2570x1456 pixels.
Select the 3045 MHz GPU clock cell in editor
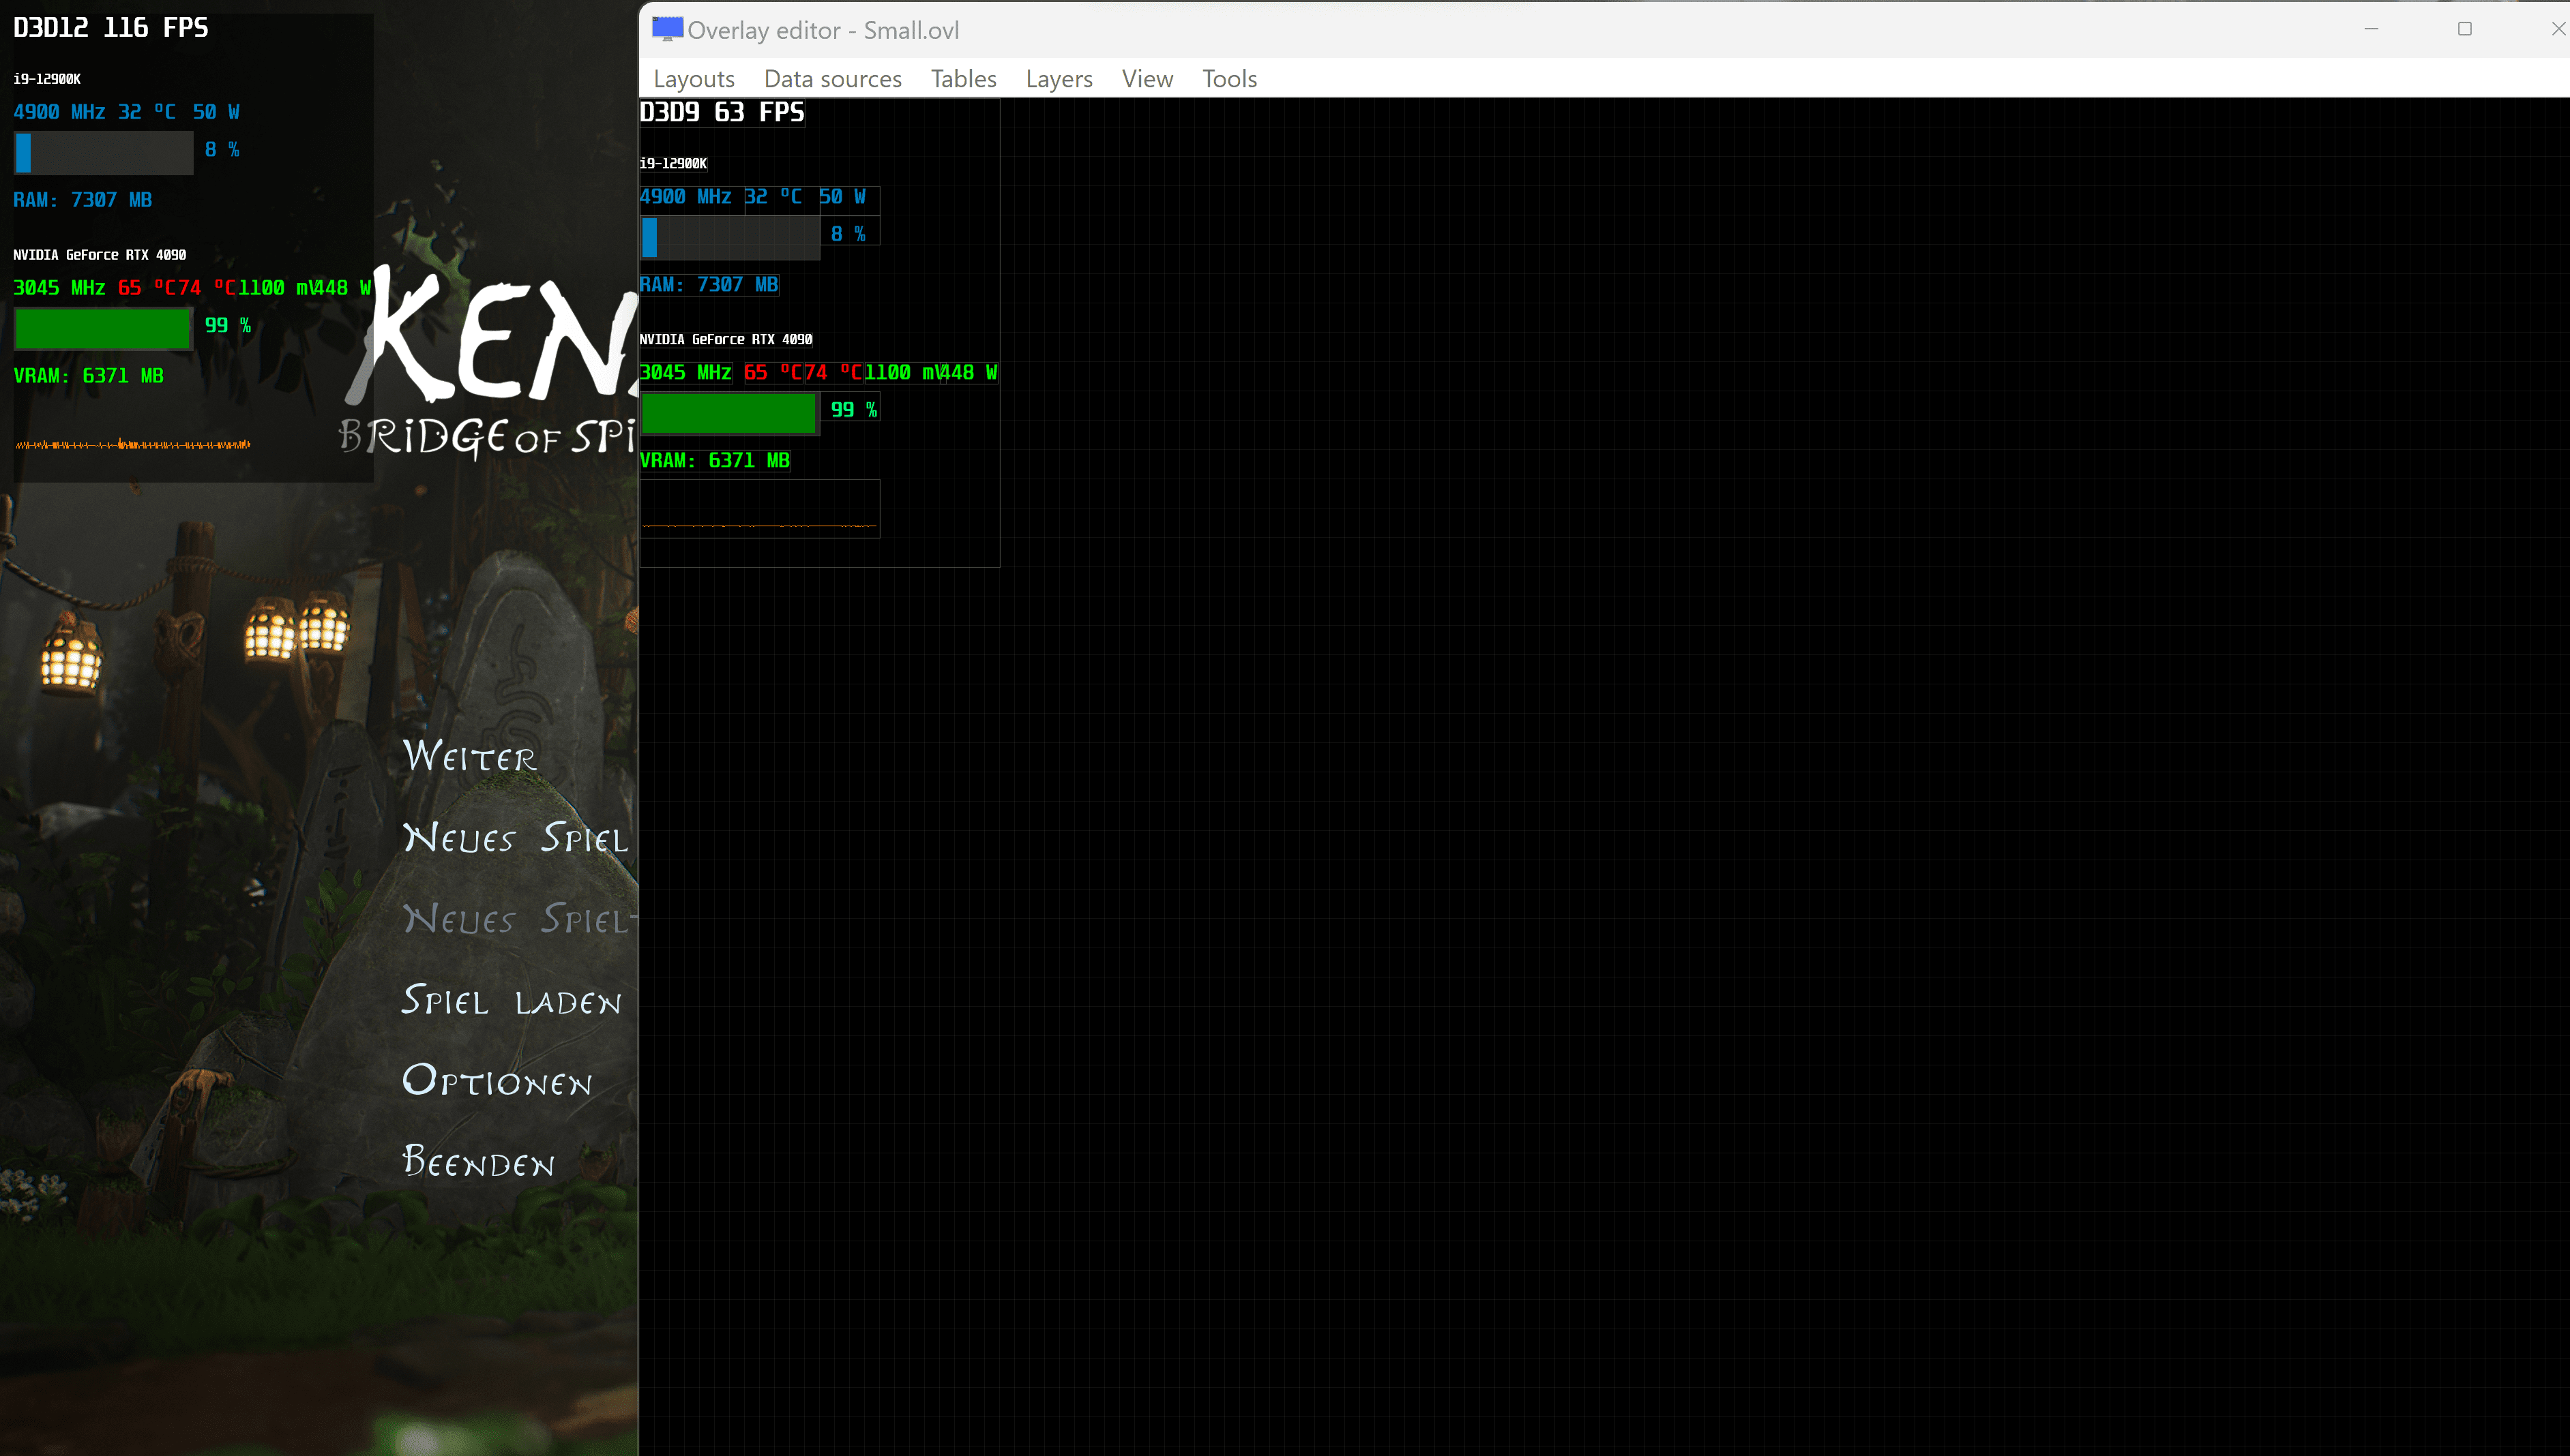pyautogui.click(x=686, y=373)
